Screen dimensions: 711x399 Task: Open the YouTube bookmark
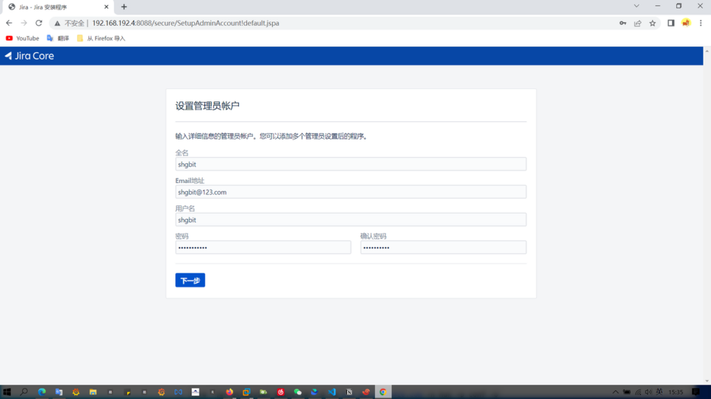pos(22,38)
